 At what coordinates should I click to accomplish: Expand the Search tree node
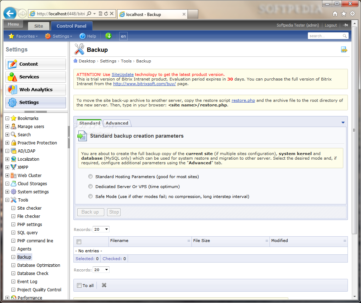(7, 134)
